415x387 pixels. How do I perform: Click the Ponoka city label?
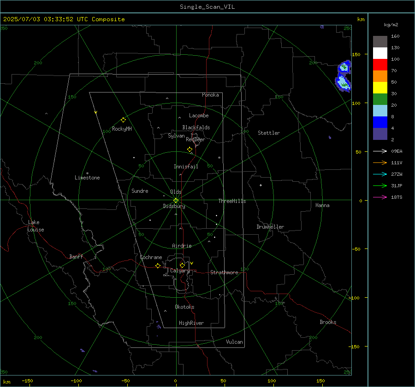210,95
